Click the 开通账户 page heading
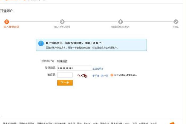The height and width of the screenshot is (124, 186). tap(7, 11)
